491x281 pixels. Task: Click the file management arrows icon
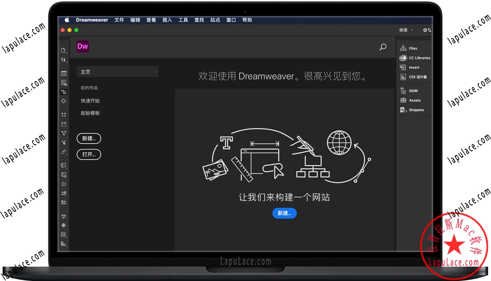pyautogui.click(x=63, y=60)
